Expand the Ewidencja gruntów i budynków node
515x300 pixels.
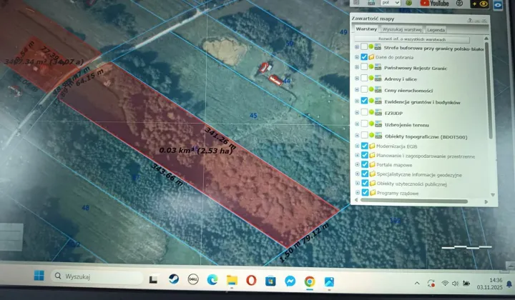[357, 101]
